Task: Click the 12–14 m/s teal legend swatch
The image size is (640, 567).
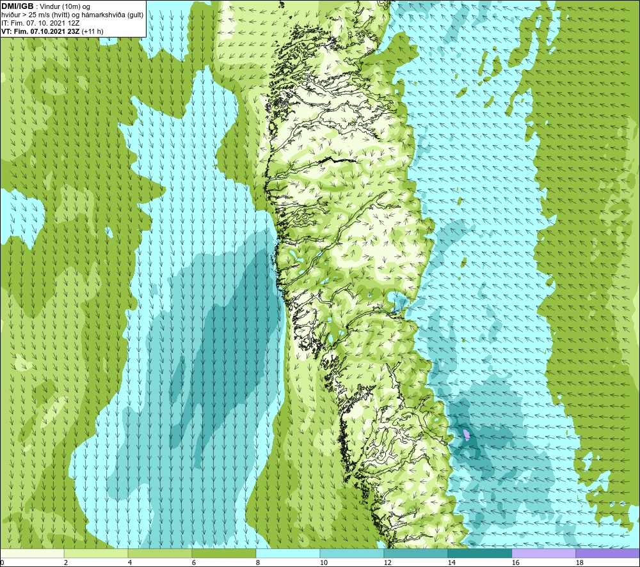Action: pyautogui.click(x=415, y=553)
